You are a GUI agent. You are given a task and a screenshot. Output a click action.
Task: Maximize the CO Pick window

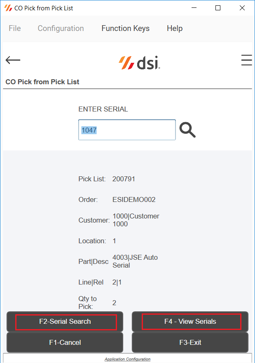[x=218, y=8]
